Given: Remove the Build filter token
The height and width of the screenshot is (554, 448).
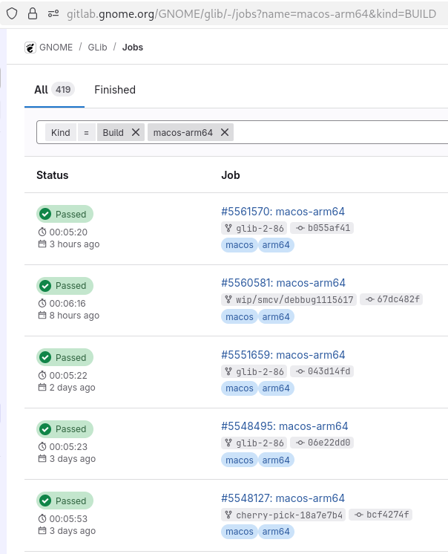Looking at the screenshot, I should click(135, 132).
